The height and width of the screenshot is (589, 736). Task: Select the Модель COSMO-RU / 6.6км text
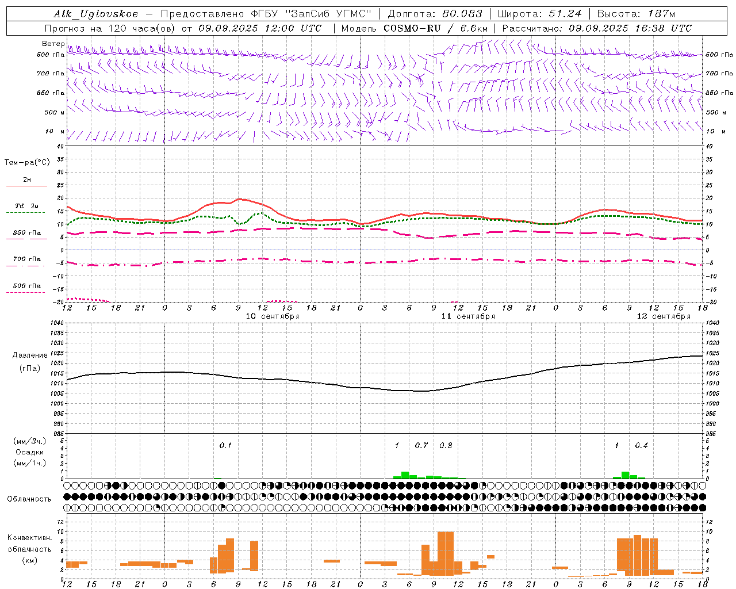point(415,28)
